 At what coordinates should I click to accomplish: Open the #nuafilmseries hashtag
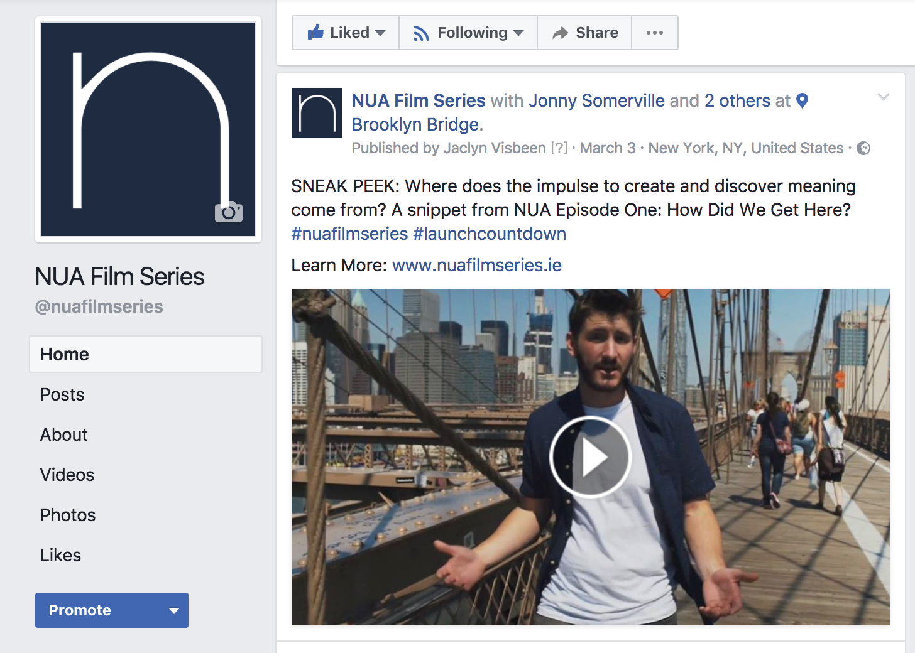(349, 234)
